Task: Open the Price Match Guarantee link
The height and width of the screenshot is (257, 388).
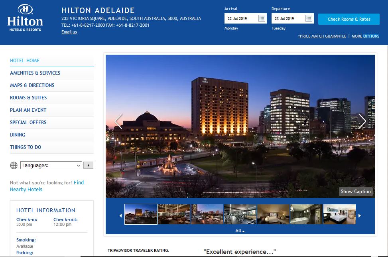Action: (322, 36)
